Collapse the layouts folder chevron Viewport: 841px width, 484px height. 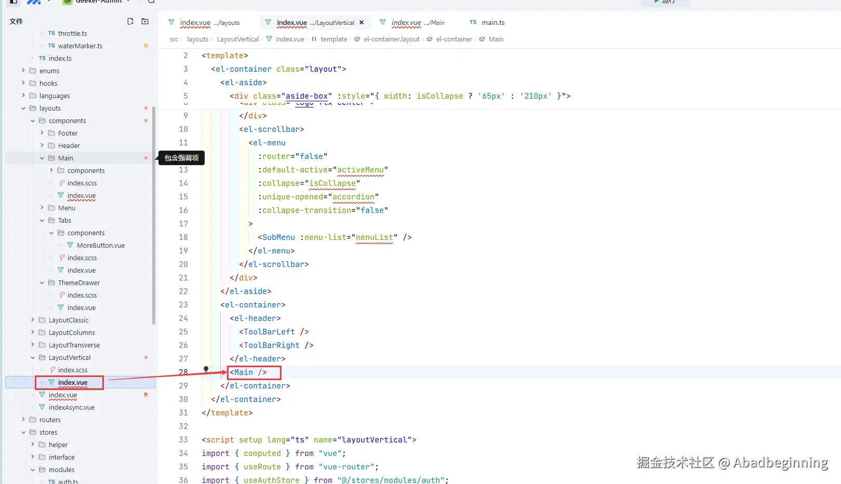coord(23,108)
